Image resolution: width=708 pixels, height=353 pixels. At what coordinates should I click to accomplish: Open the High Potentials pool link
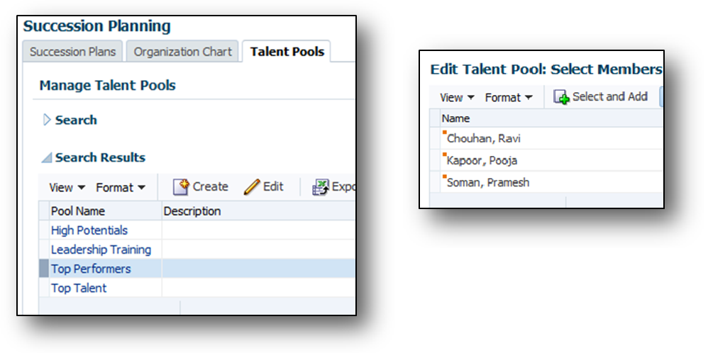tap(89, 230)
